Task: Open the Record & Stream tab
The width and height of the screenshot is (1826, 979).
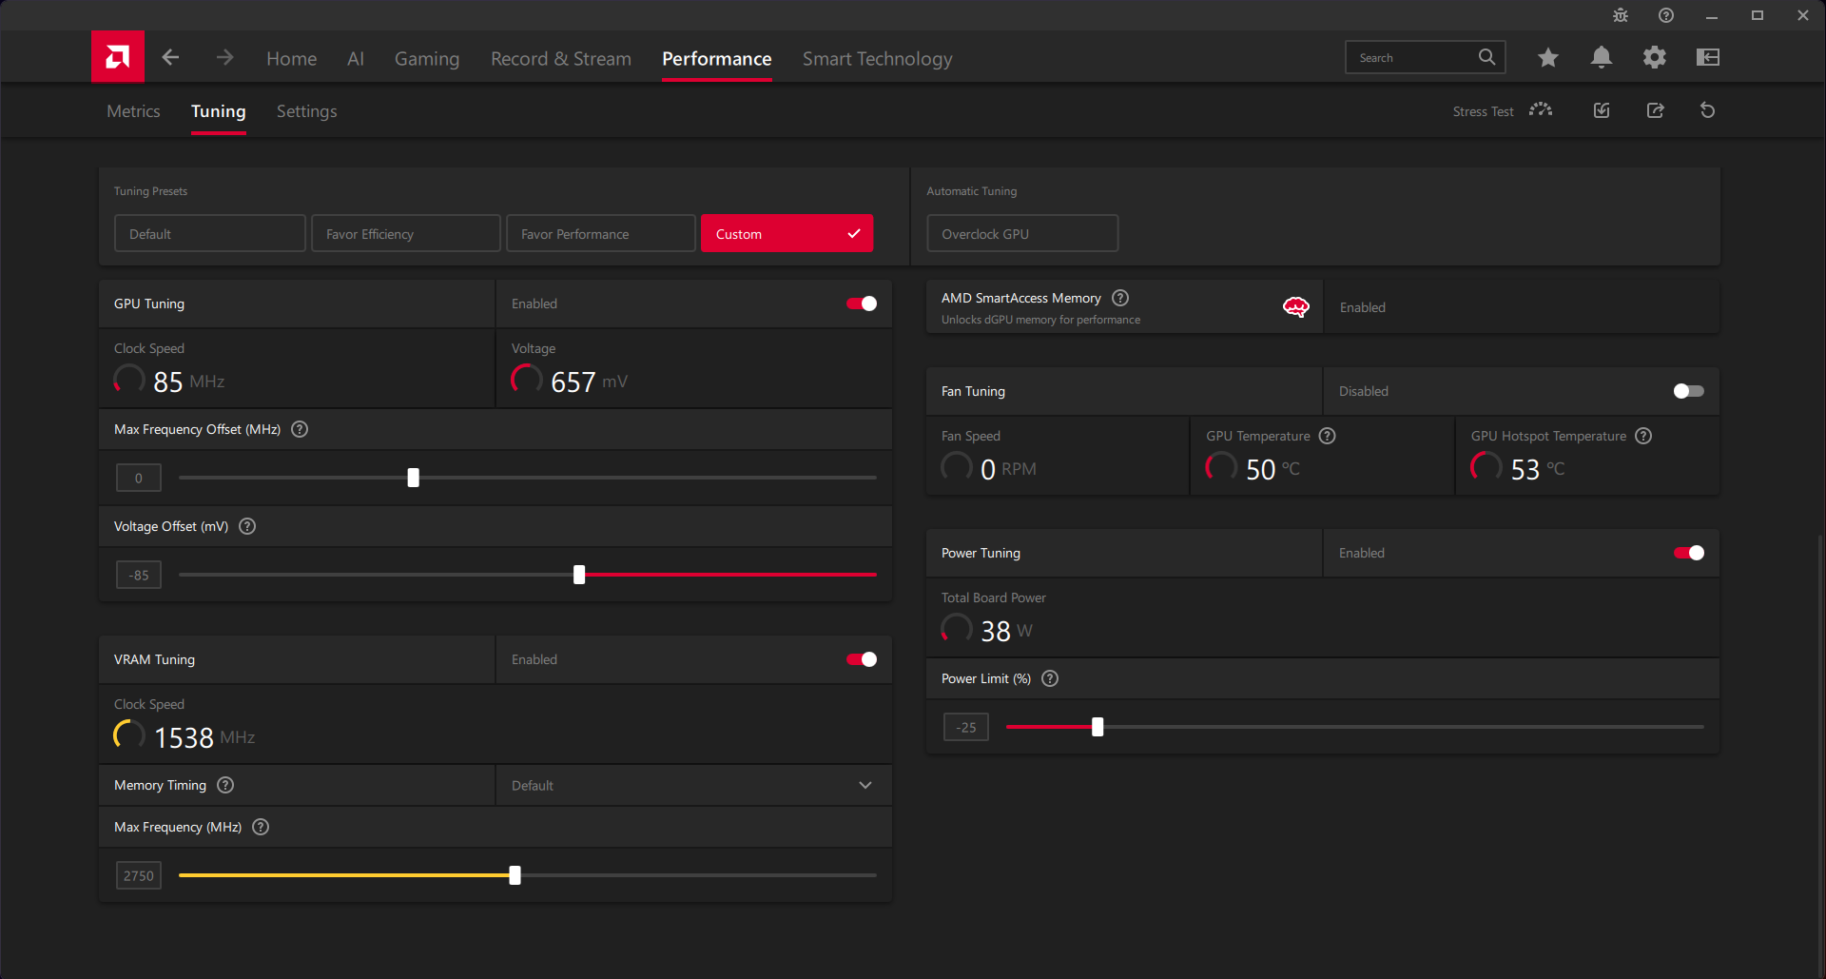Action: coord(561,59)
